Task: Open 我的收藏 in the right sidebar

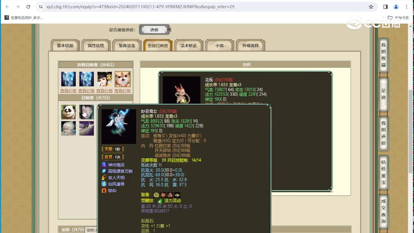Action: tap(383, 55)
